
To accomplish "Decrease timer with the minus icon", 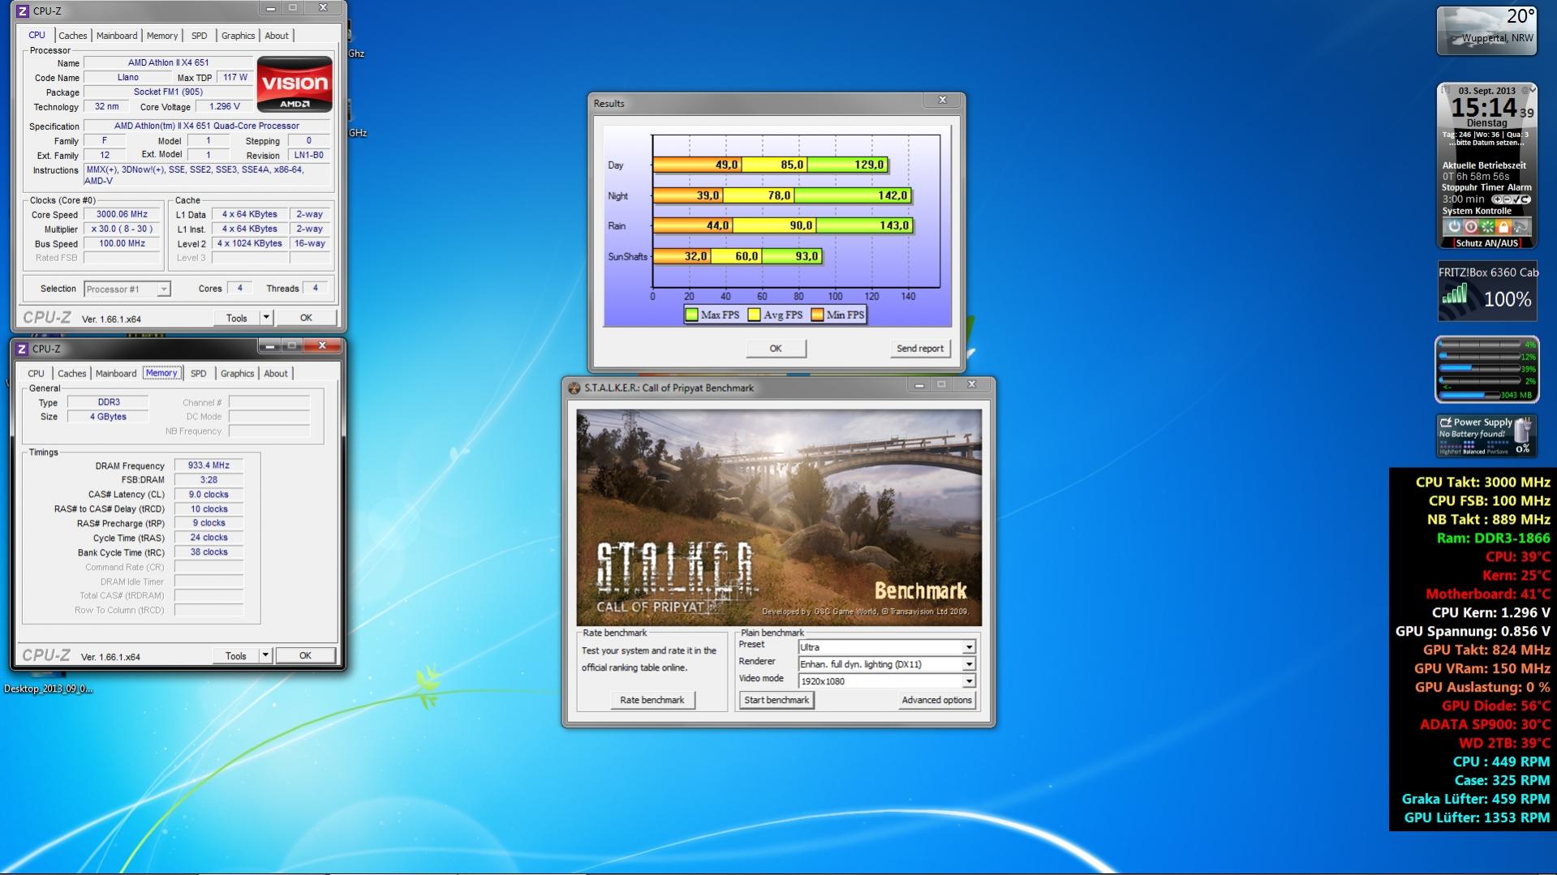I will coord(1507,199).
